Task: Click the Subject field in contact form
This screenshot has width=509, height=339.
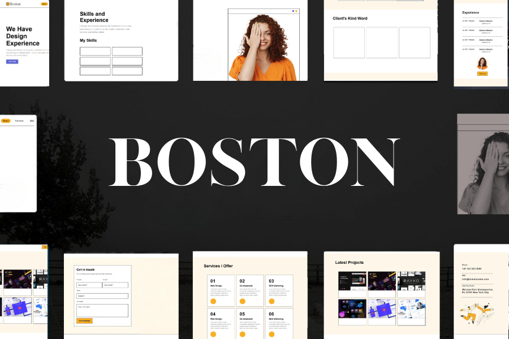Action: 102,295
